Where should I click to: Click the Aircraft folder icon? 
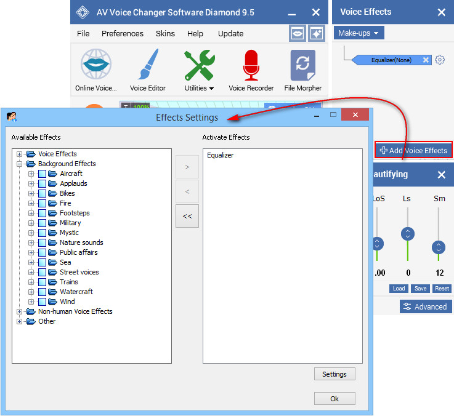52,174
